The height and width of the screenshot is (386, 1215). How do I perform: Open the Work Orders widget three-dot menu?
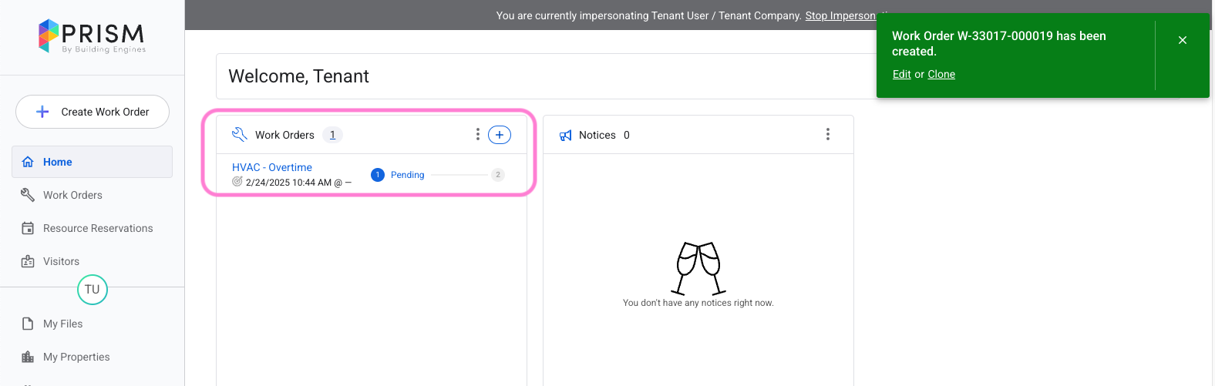[x=478, y=135]
